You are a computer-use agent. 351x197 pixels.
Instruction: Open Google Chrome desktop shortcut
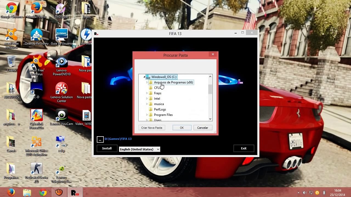[12, 10]
